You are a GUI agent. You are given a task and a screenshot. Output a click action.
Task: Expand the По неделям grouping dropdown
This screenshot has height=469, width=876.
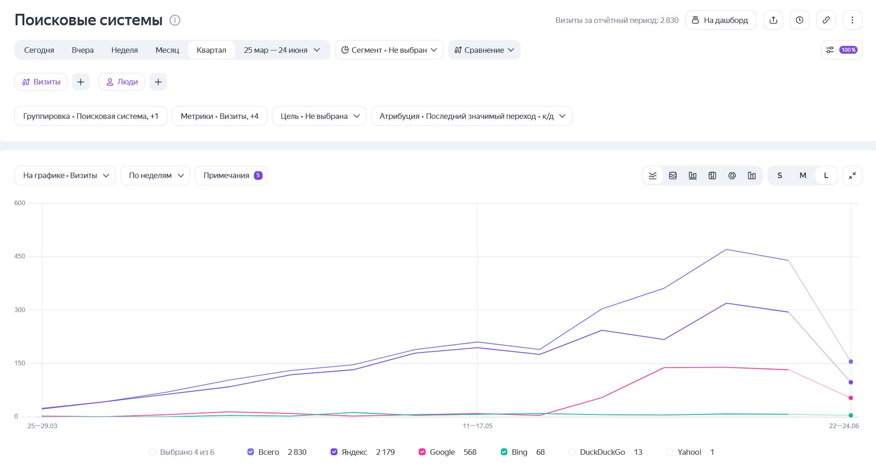155,176
